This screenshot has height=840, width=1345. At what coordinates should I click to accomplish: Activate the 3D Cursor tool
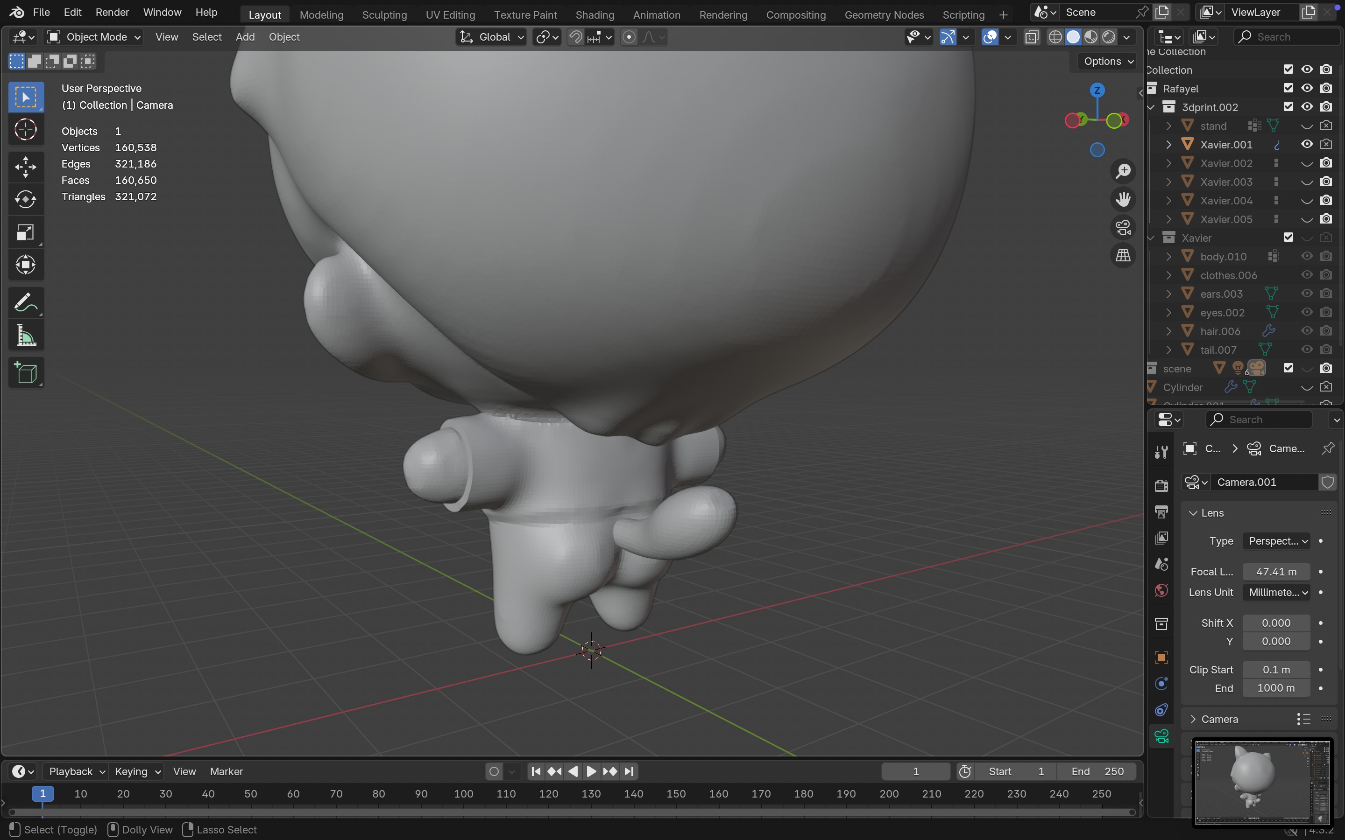[26, 129]
